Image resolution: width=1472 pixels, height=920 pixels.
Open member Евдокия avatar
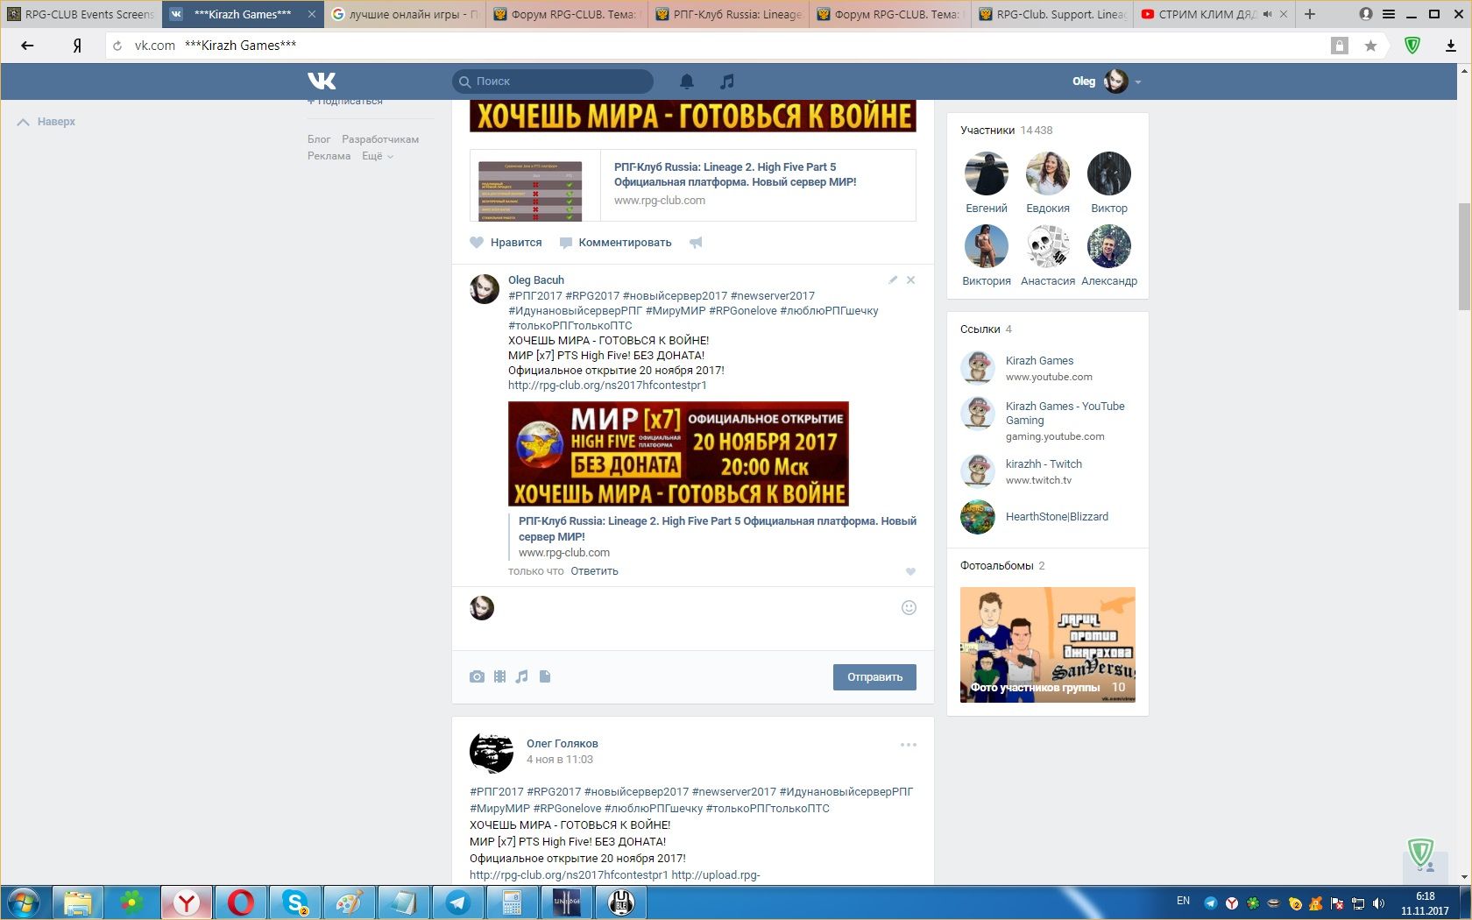point(1048,173)
